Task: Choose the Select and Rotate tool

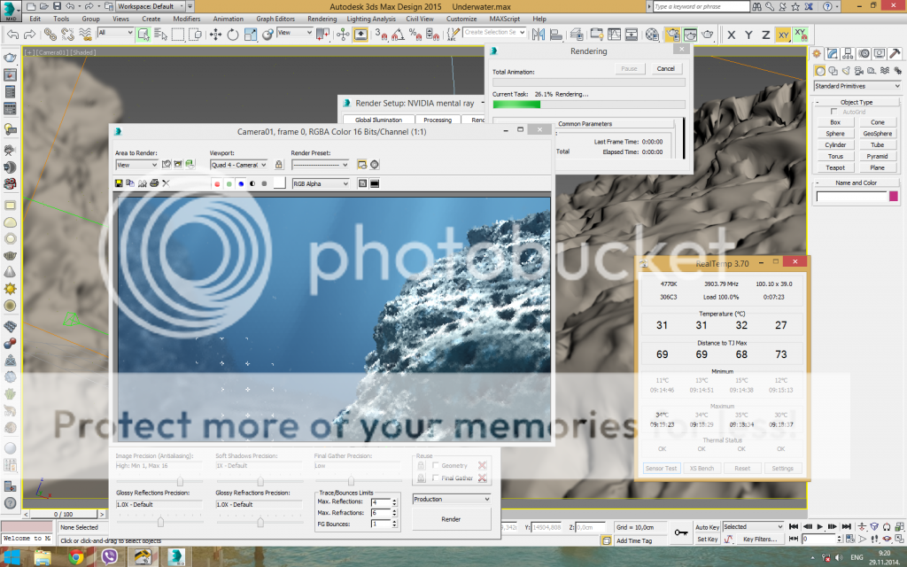Action: pyautogui.click(x=233, y=35)
